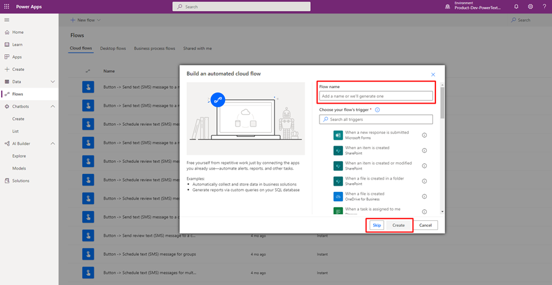Open the app launcher waffle menu

[7, 7]
